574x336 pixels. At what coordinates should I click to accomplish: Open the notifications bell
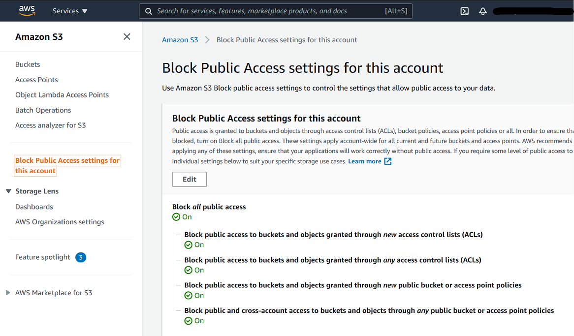coord(483,11)
